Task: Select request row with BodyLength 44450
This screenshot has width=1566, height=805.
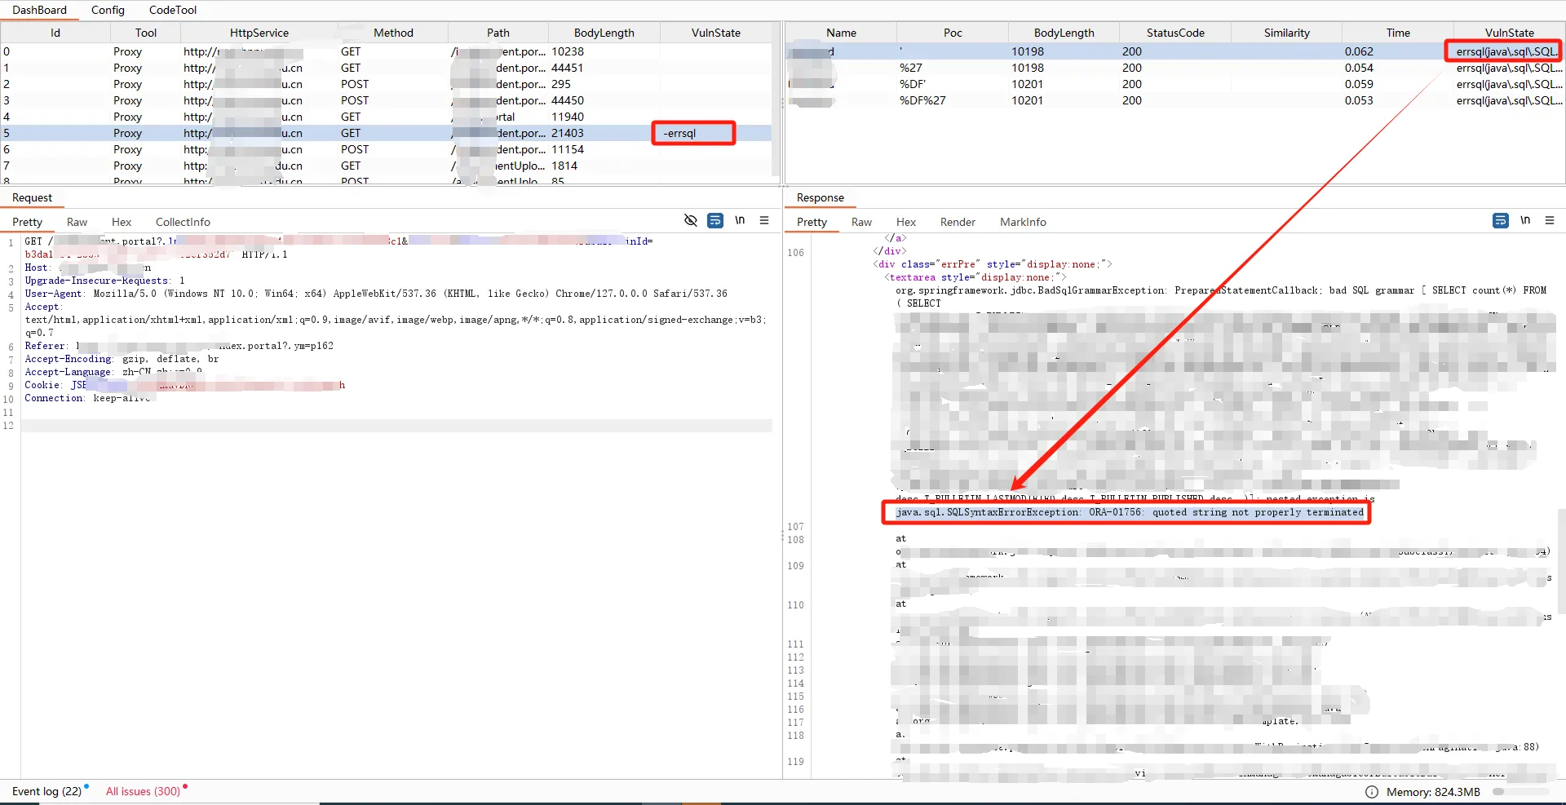Action: (x=387, y=100)
